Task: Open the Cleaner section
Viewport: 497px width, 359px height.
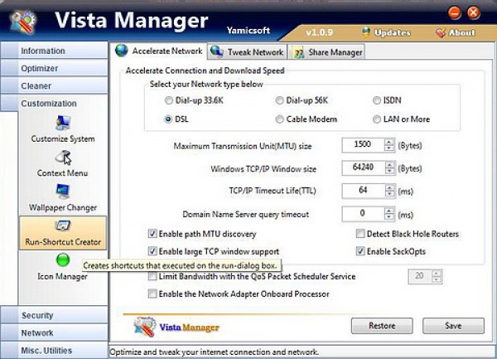Action: click(x=54, y=85)
